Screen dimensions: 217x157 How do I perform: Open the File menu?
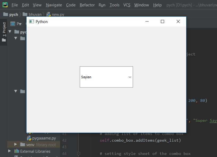pyautogui.click(x=15, y=5)
